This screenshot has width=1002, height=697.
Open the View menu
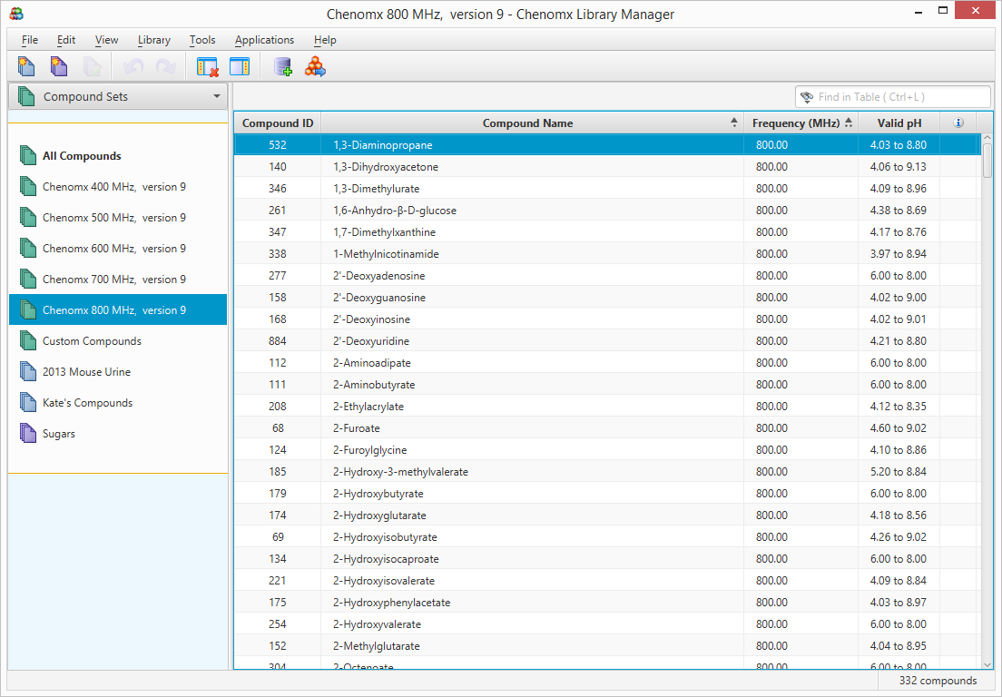[x=106, y=40]
